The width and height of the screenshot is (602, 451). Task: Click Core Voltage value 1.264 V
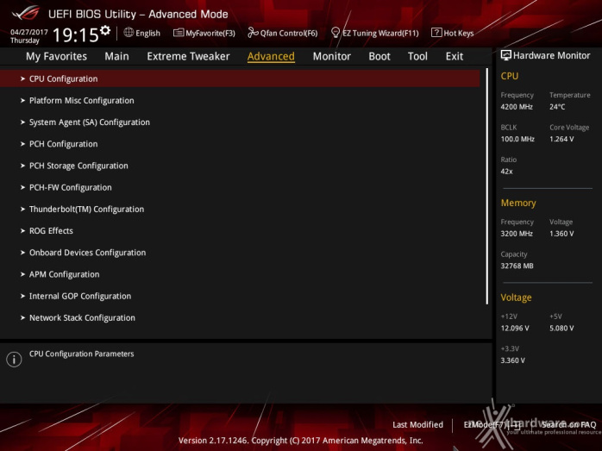click(561, 139)
